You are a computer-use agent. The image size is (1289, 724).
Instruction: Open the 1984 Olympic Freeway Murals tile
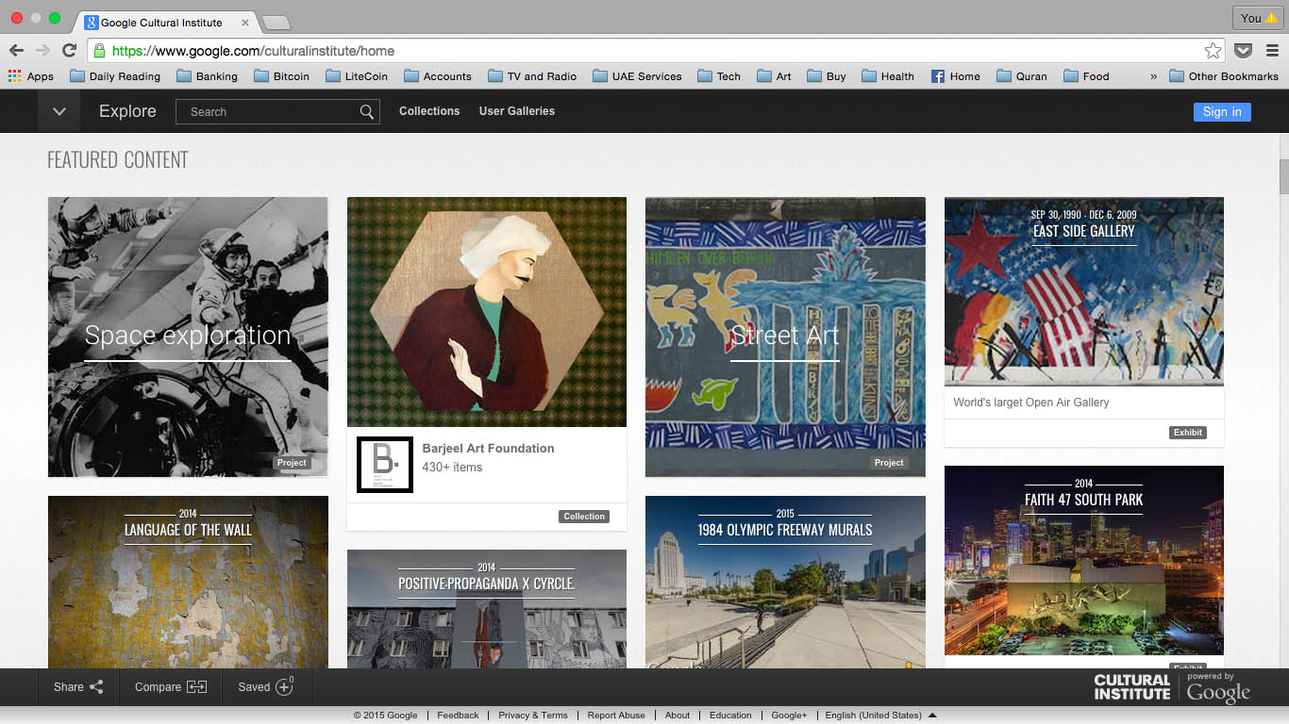tap(785, 583)
